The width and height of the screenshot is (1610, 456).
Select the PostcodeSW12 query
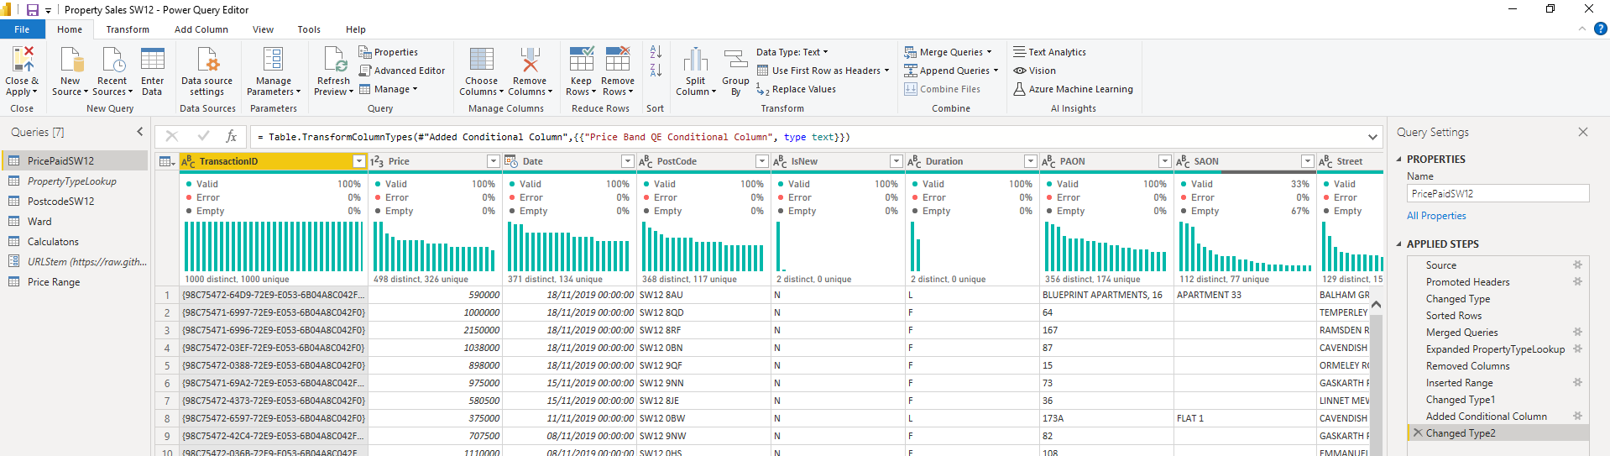point(60,202)
